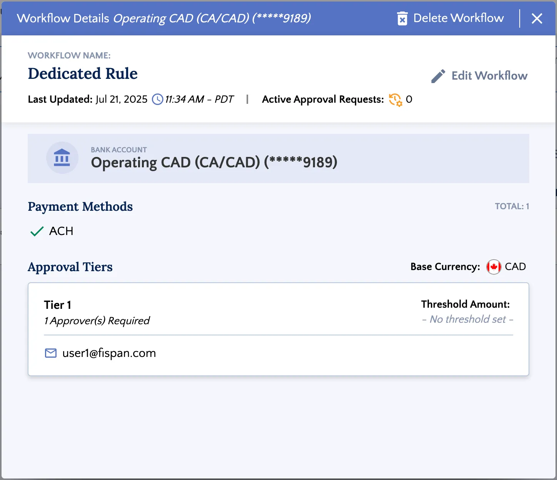This screenshot has width=557, height=480.
Task: Open Edit Workflow
Action: [x=479, y=76]
